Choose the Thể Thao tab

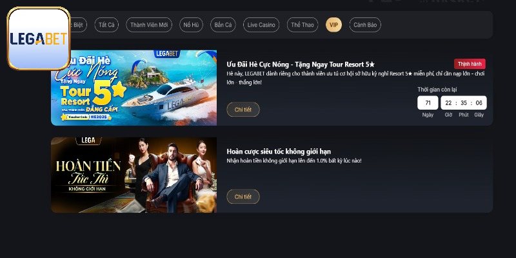[x=303, y=25]
